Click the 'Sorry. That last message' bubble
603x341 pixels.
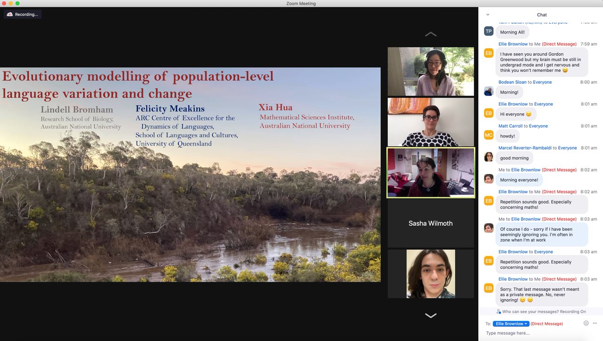coord(542,295)
